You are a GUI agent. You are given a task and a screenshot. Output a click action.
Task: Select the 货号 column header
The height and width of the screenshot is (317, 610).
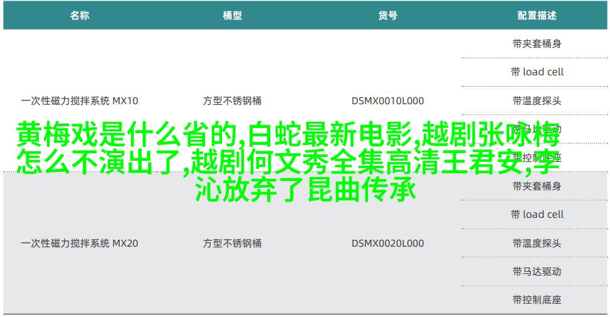pyautogui.click(x=387, y=16)
